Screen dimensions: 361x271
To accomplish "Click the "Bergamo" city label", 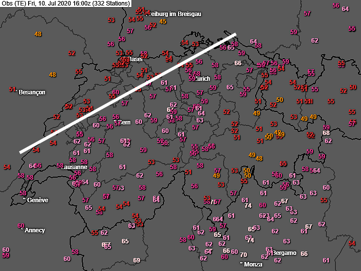I will (284, 253).
